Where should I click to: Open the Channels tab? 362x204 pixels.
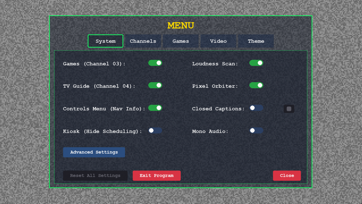coord(143,41)
